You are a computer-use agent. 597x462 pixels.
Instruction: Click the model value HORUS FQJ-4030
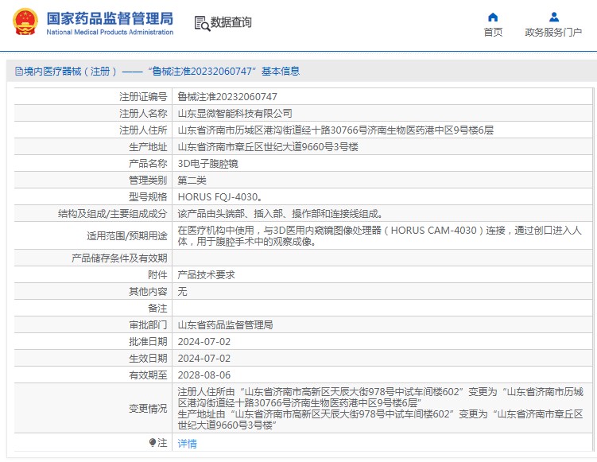[x=219, y=196]
